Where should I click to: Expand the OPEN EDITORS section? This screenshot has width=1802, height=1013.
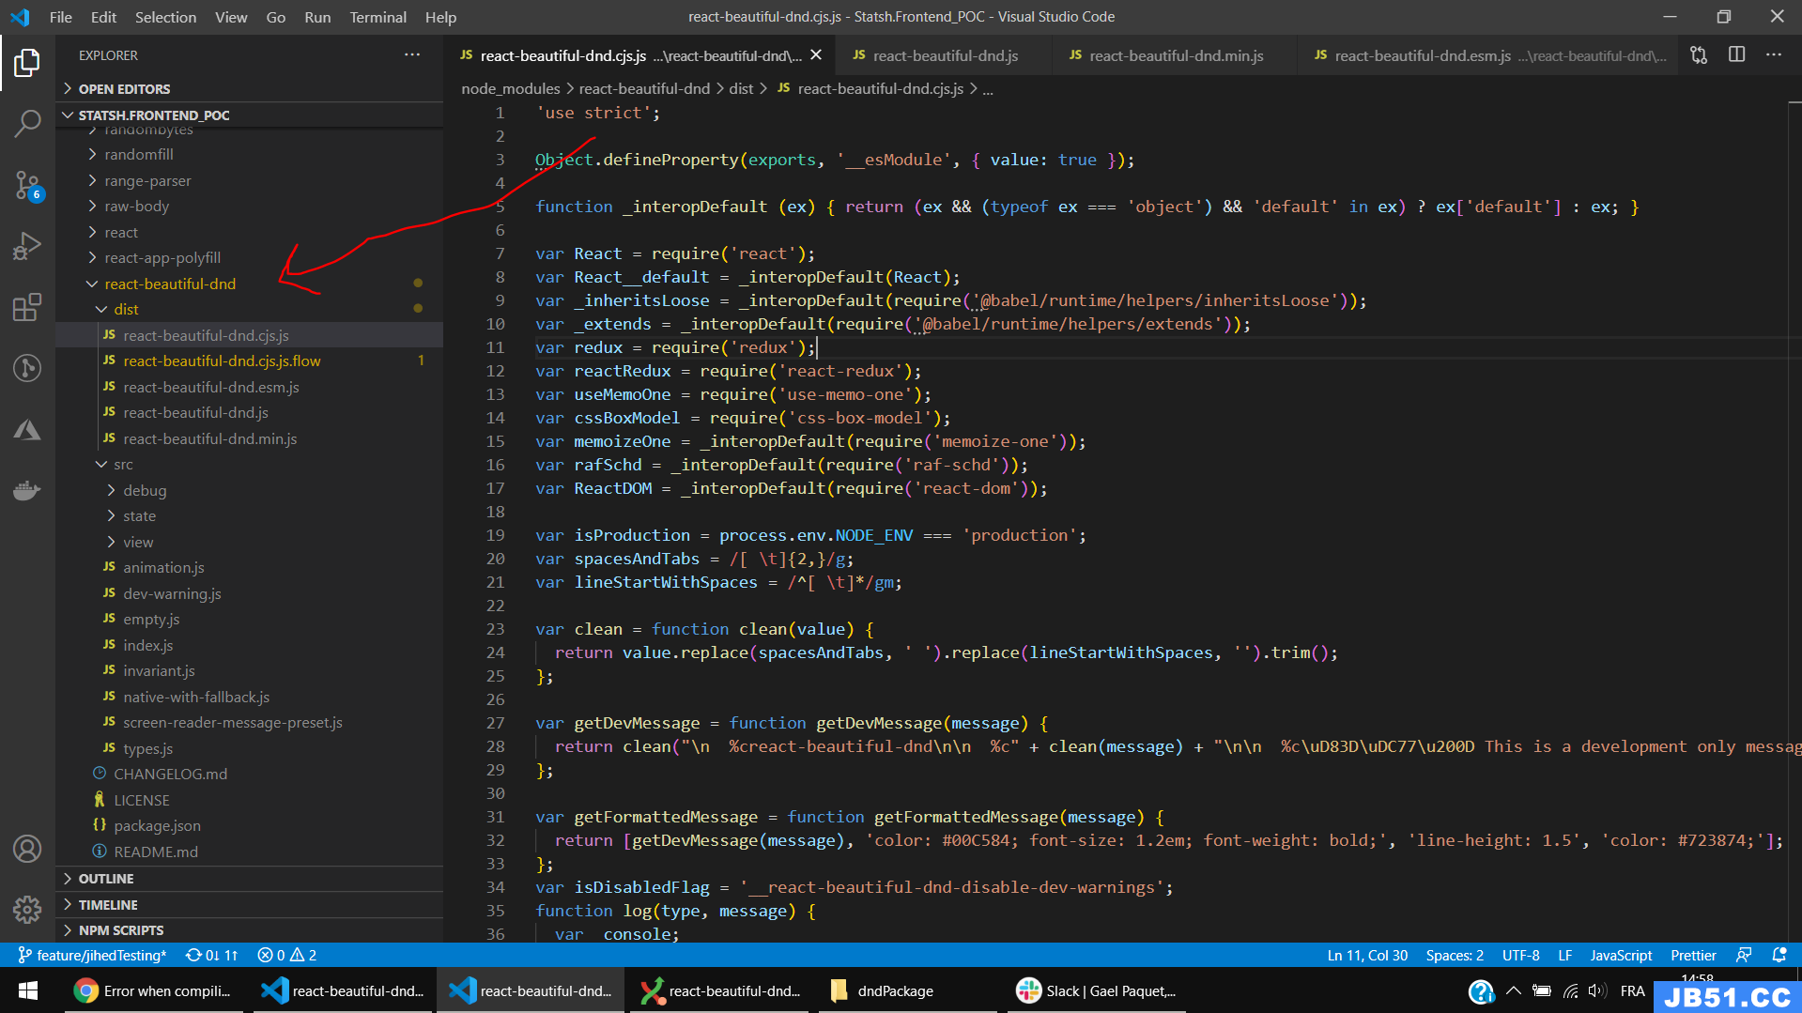249,88
